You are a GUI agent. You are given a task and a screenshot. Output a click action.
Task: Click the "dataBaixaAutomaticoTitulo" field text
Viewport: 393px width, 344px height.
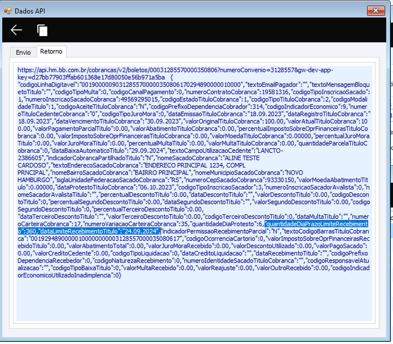[x=89, y=150]
